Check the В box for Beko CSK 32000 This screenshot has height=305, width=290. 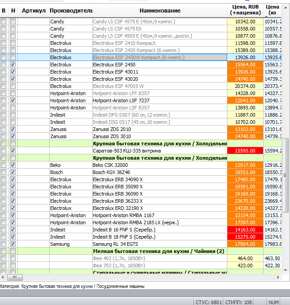pos(3,165)
